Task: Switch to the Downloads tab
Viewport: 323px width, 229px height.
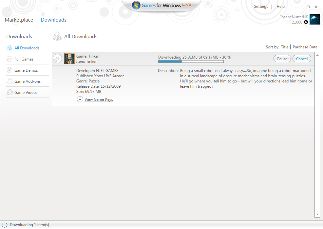Action: pyautogui.click(x=53, y=20)
